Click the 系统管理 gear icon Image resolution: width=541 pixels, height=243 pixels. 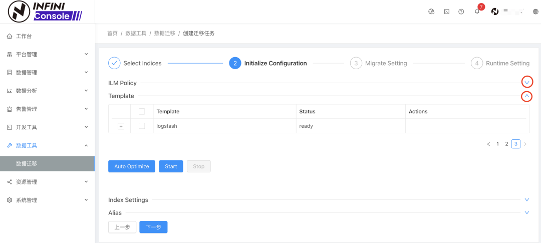click(x=10, y=200)
